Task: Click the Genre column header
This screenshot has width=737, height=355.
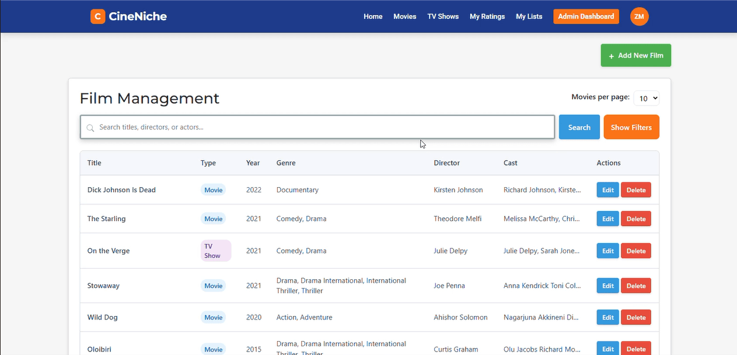Action: [286, 163]
